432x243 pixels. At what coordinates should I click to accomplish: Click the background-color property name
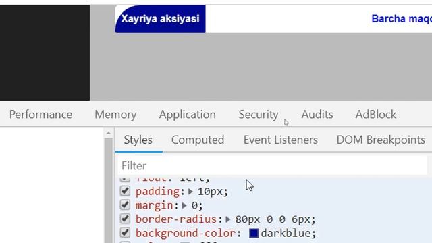(x=186, y=233)
